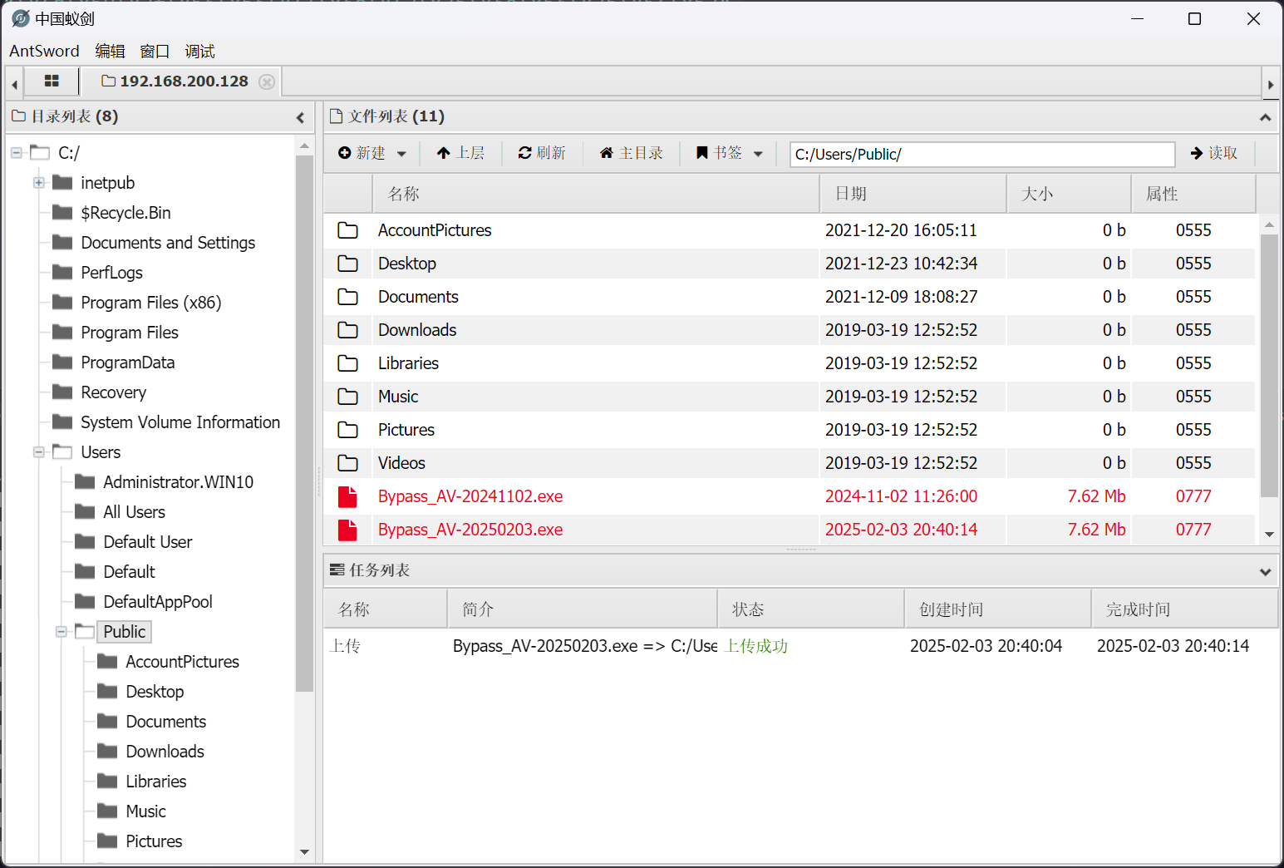1284x868 pixels.
Task: Click the Pictures folder icon in file list
Action: tap(347, 430)
